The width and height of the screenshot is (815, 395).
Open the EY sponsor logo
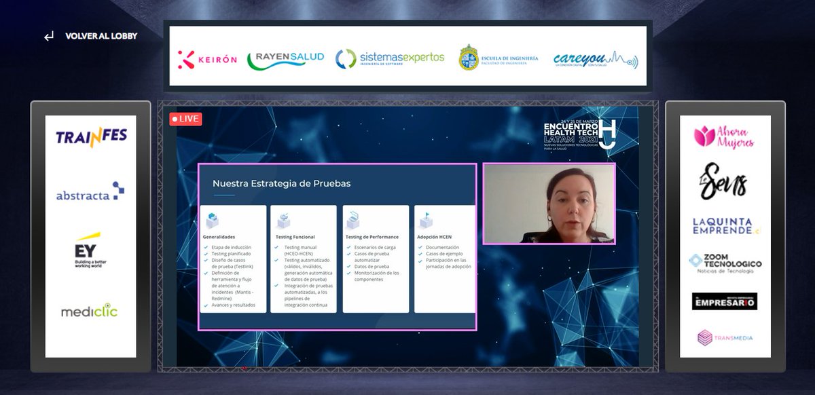(x=90, y=250)
